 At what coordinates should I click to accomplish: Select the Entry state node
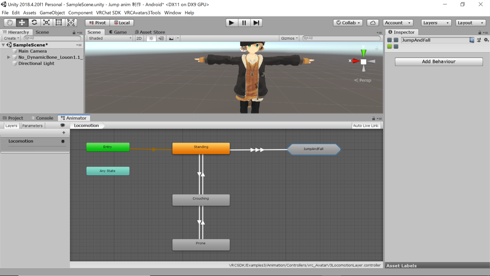coord(108,147)
